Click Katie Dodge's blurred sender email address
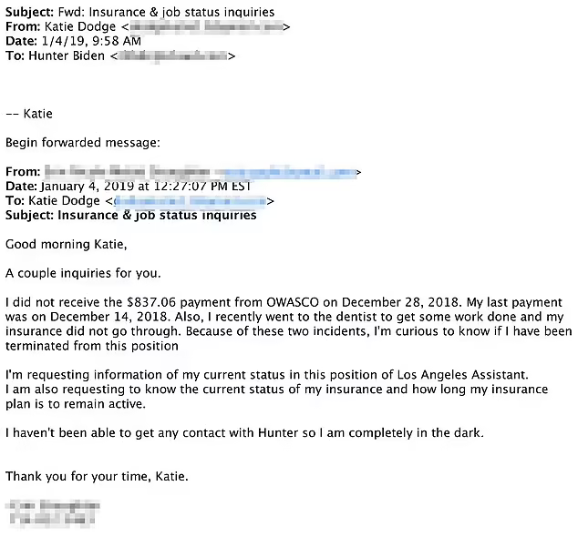This screenshot has height=557, width=578. [x=206, y=26]
